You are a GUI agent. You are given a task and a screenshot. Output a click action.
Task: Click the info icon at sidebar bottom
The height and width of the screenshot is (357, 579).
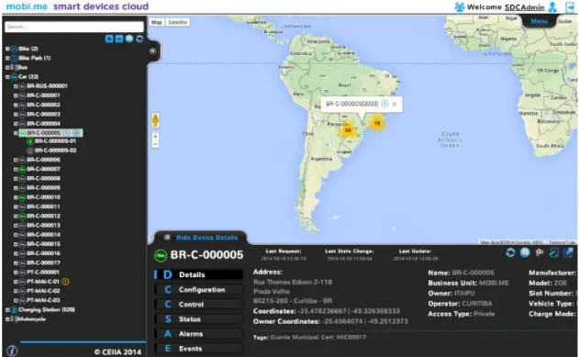point(12,351)
